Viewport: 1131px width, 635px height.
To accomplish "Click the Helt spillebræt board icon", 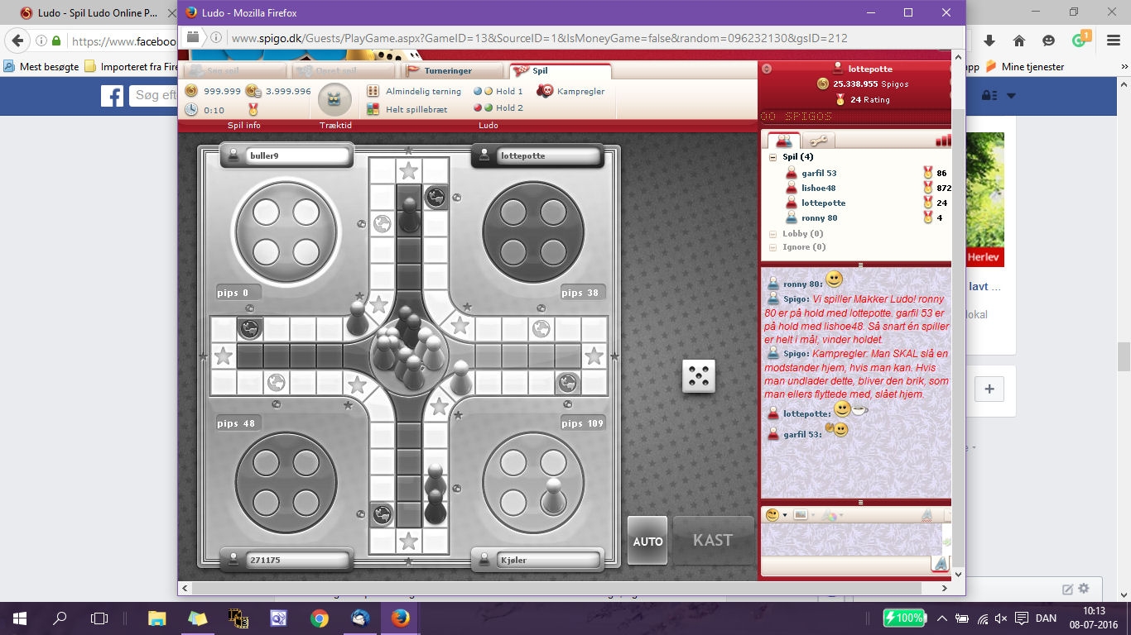I will pyautogui.click(x=373, y=109).
